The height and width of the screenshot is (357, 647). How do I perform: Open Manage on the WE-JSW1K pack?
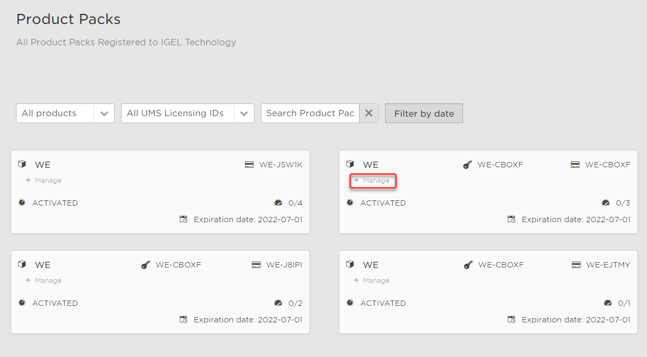tap(44, 181)
